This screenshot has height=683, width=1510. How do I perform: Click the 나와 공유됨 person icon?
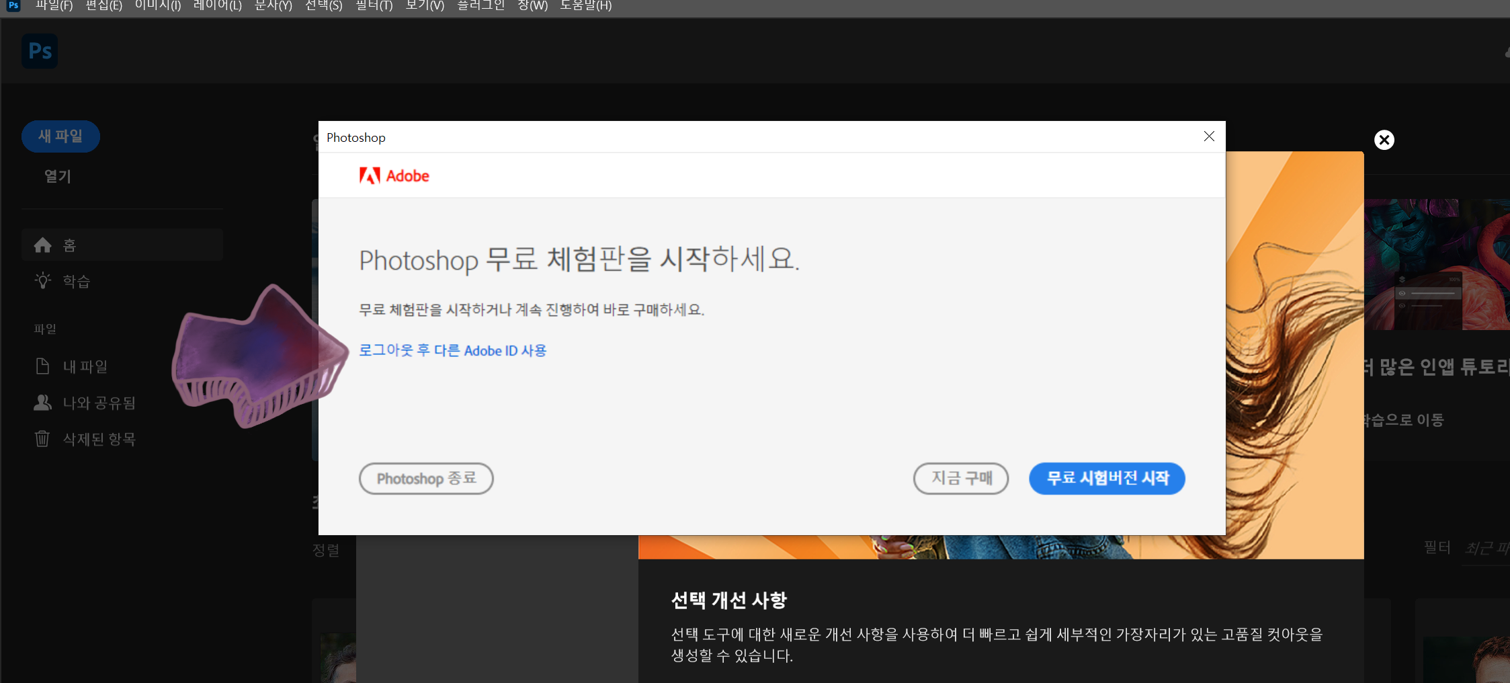[42, 403]
